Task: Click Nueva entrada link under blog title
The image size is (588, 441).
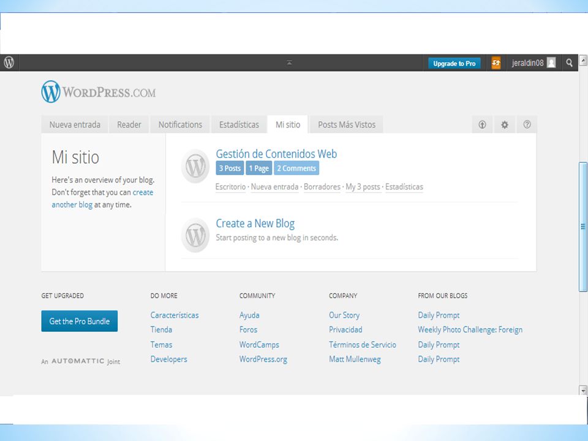Action: click(x=274, y=187)
